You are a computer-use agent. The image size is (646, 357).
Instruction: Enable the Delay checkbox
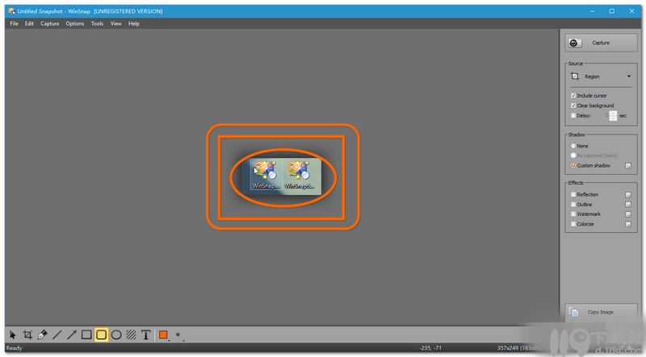point(573,115)
